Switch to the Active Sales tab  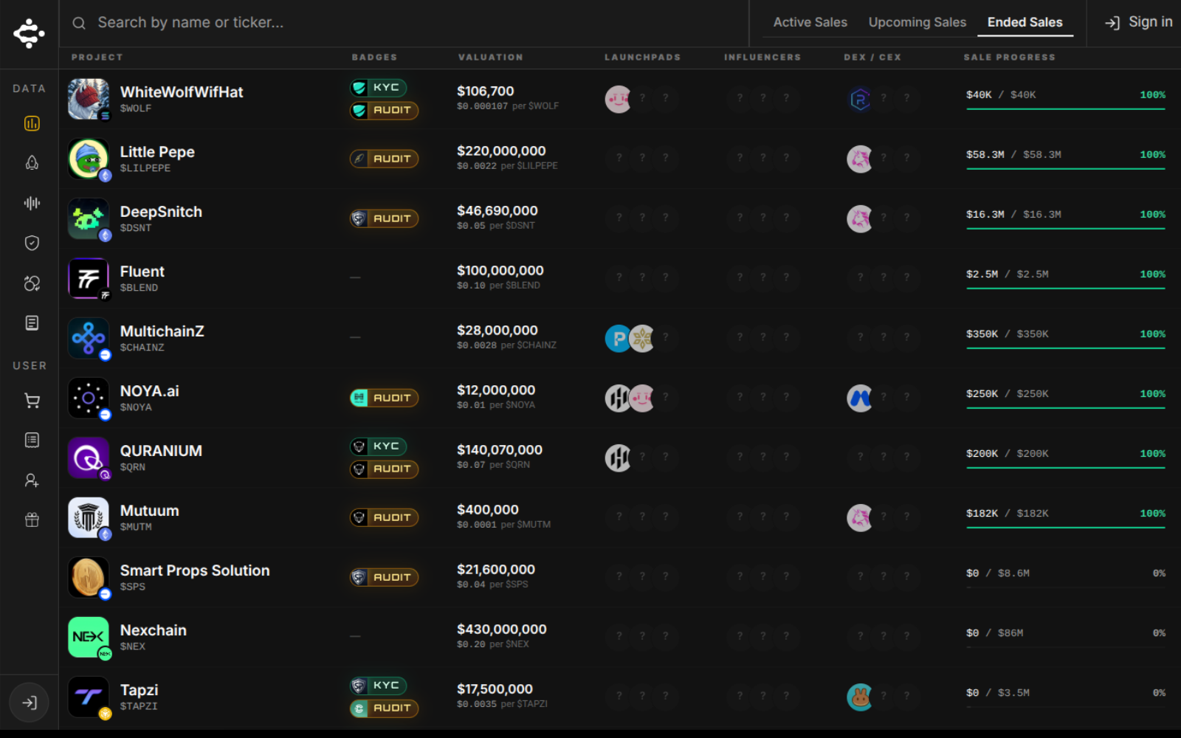(x=810, y=22)
